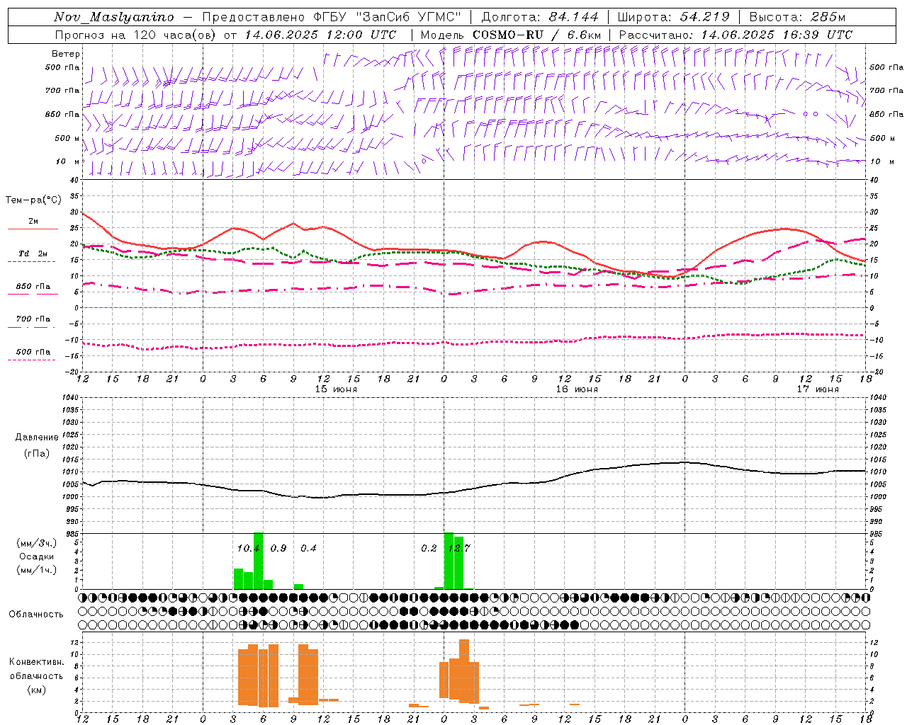The image size is (907, 725).
Task: Click 850 гПа in the temperature legend
Action: (x=33, y=287)
